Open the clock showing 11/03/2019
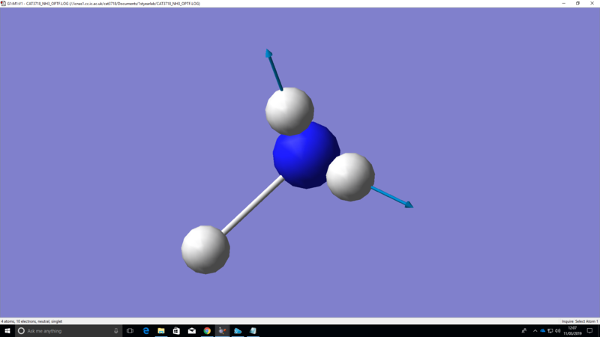This screenshot has width=600, height=337. point(572,331)
